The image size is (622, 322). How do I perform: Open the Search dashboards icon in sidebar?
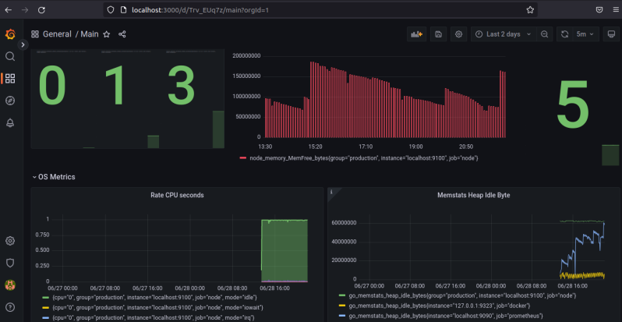[10, 56]
